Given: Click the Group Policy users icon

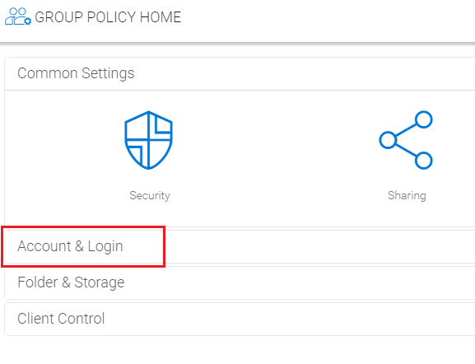Looking at the screenshot, I should (x=18, y=16).
